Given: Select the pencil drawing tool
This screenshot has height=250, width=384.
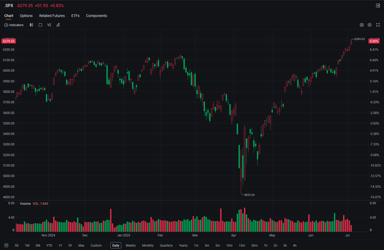Looking at the screenshot, I should (58, 25).
